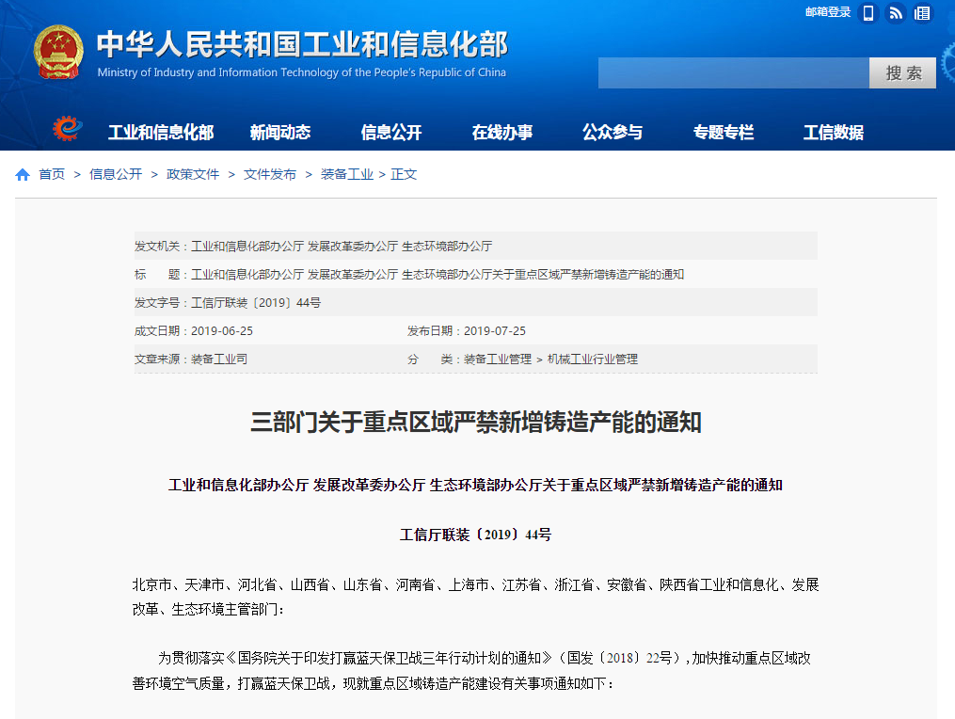Viewport: 955px width, 719px height.
Task: Click the 发文机关 row text
Action: (313, 247)
